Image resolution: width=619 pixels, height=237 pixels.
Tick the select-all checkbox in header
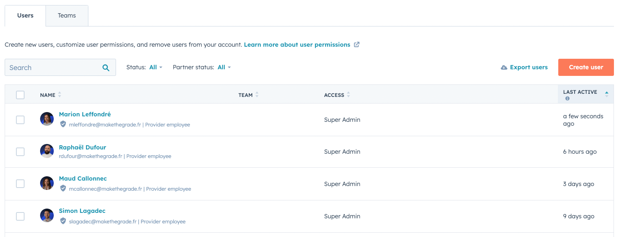pos(20,95)
